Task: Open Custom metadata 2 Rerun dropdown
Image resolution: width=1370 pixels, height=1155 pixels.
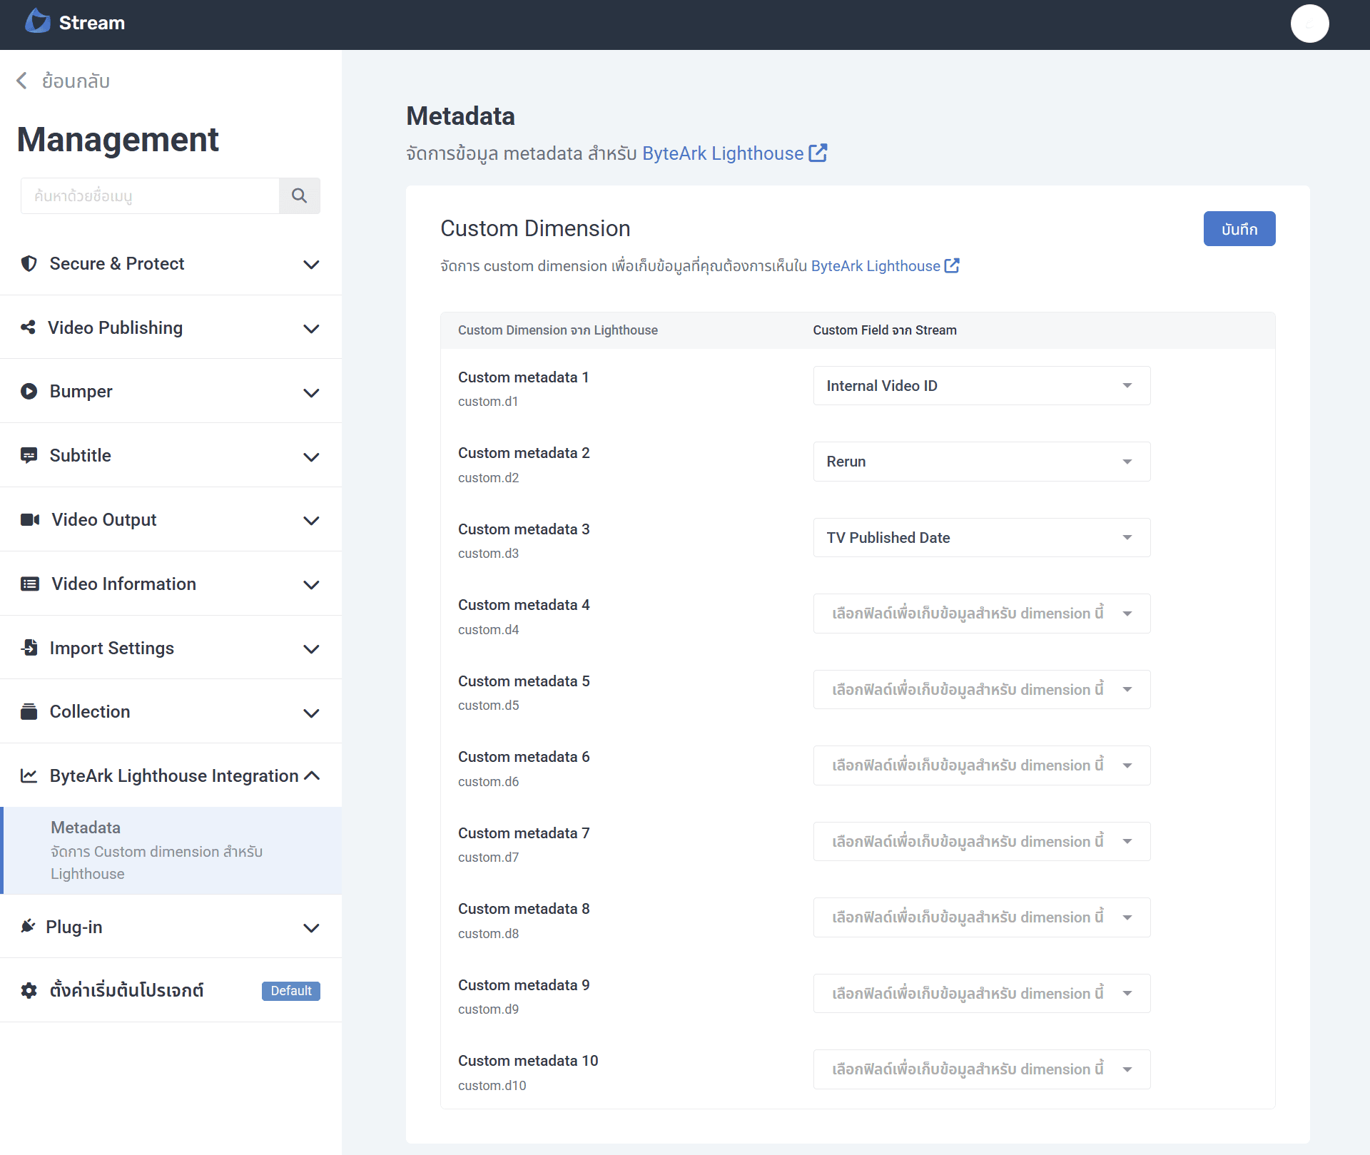Action: [981, 462]
